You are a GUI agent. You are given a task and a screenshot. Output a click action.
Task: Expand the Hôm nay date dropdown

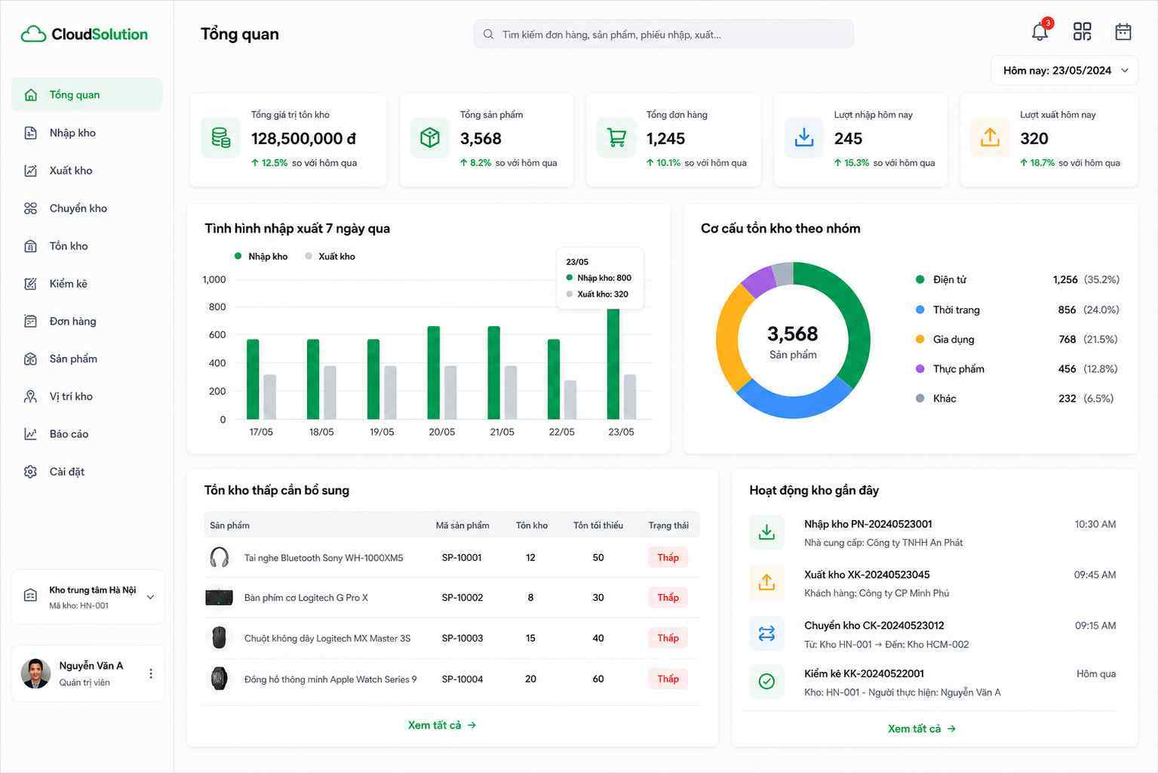point(1064,70)
